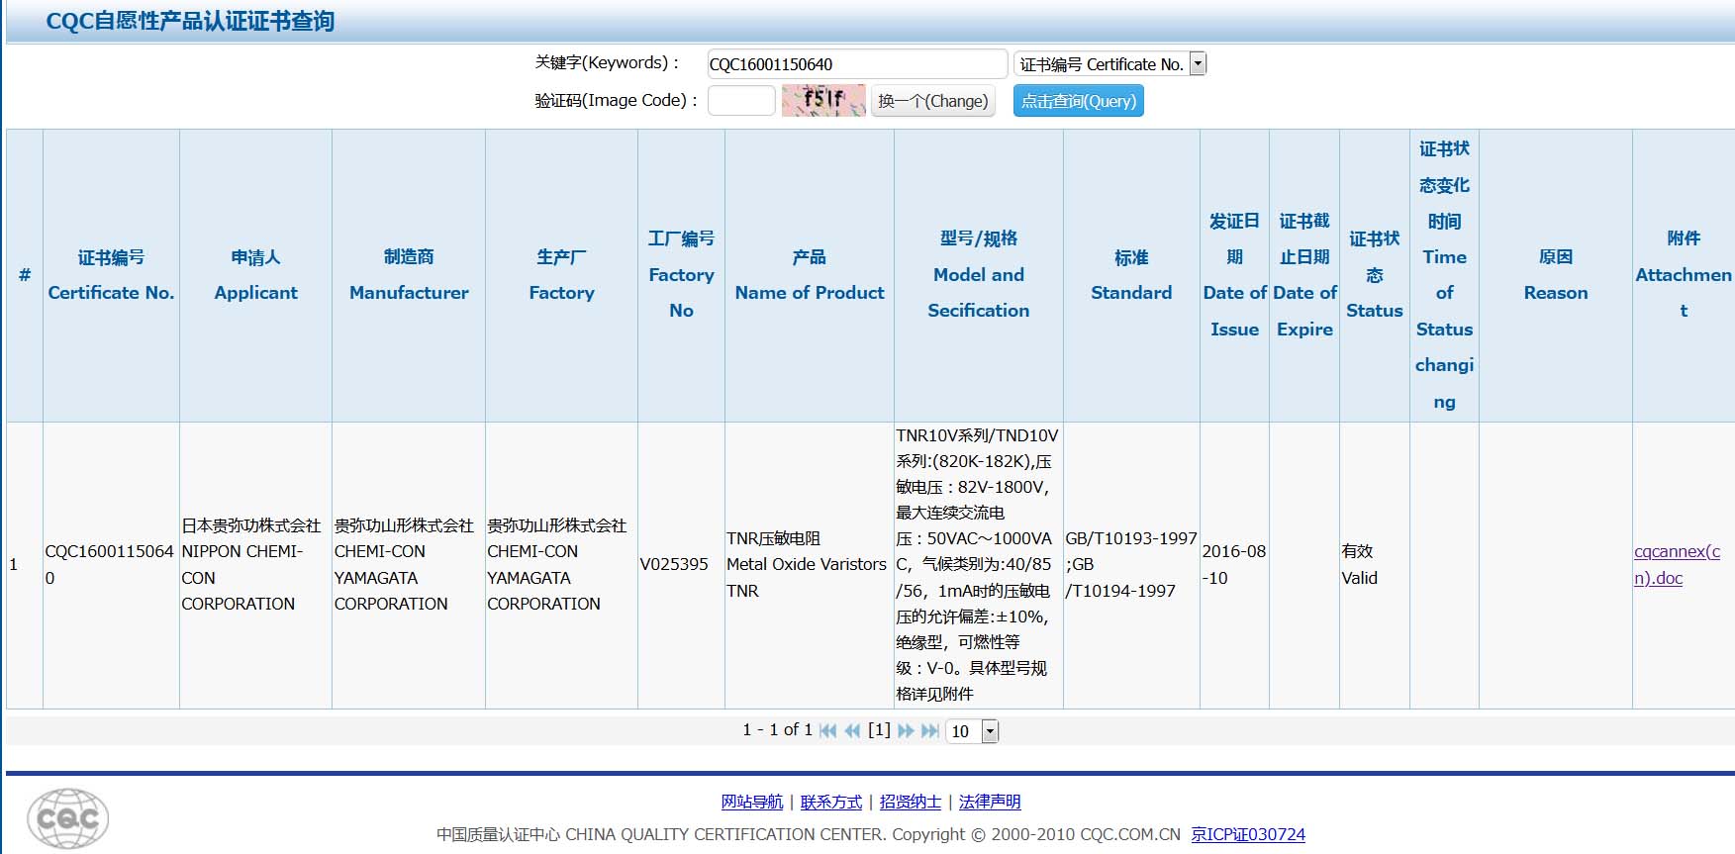Click the Status column header
Screen dimensions: 1735x854
(1375, 275)
